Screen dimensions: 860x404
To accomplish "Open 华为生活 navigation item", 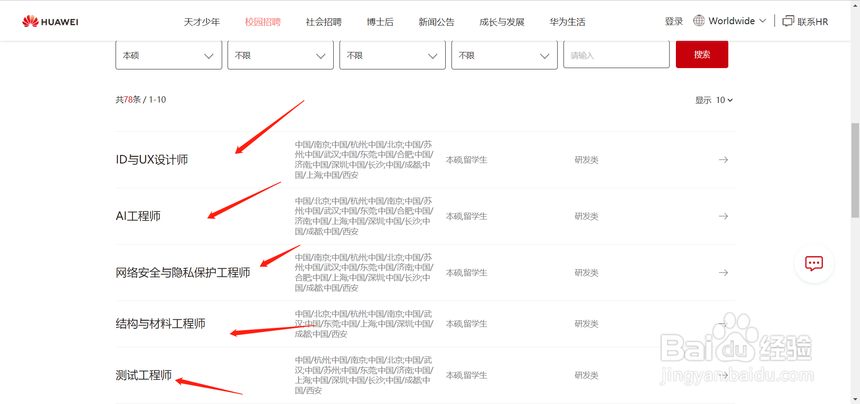I will (x=568, y=22).
